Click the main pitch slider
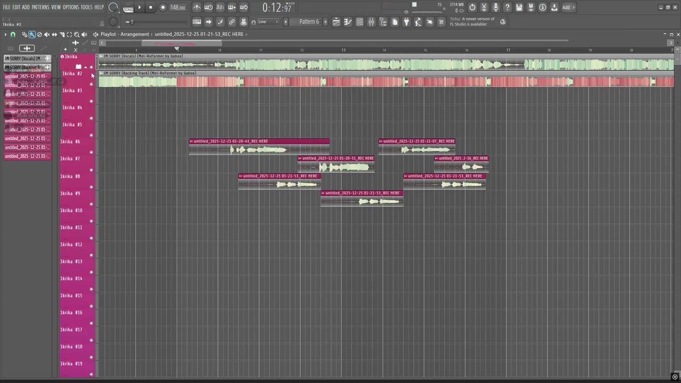This screenshot has width=681, height=383. point(157,22)
